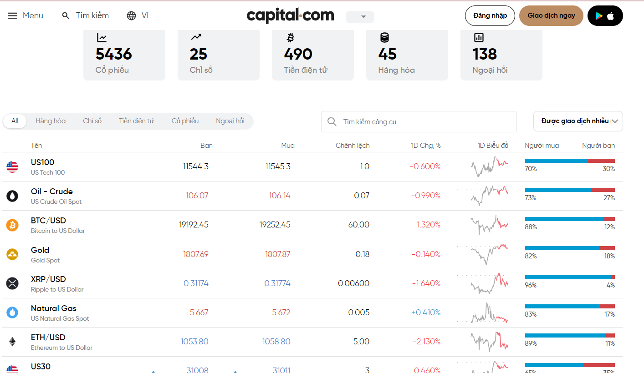
Task: Click US100 sell price 11544.3
Action: tap(195, 166)
